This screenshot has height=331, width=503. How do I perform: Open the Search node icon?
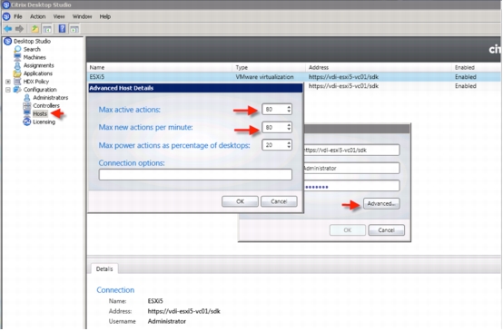coord(17,49)
